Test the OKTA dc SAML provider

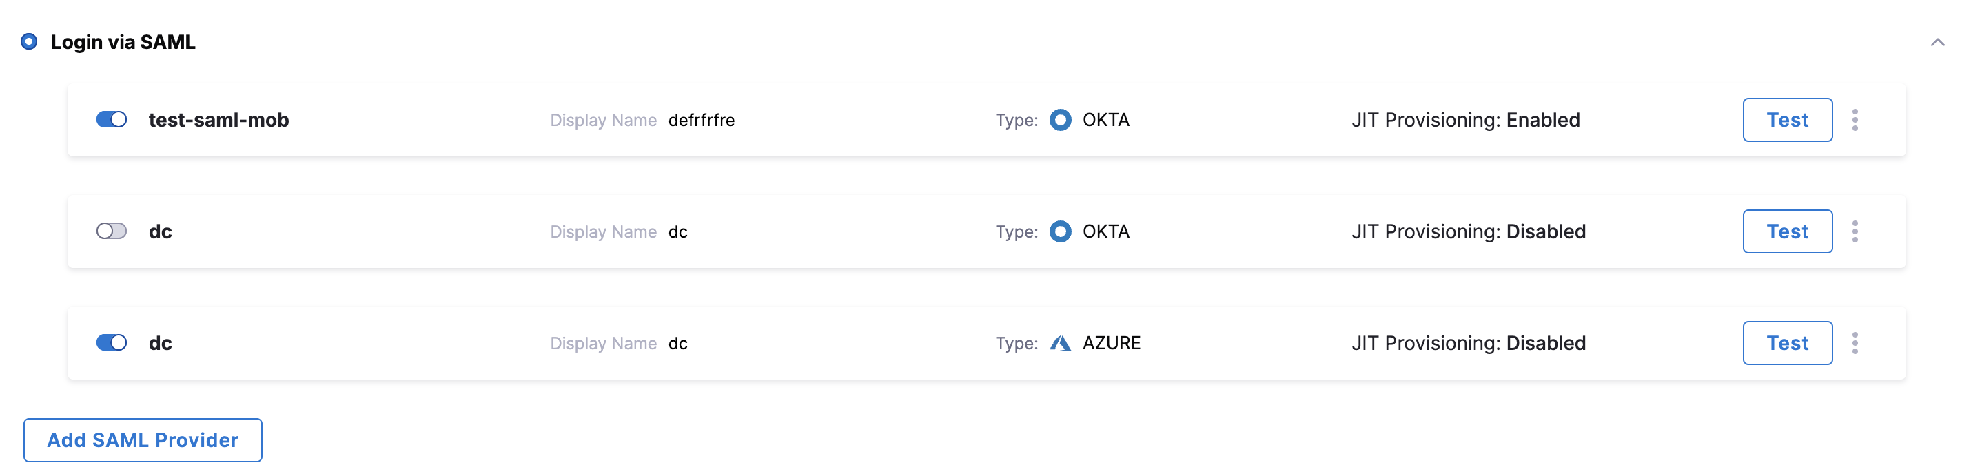tap(1786, 231)
